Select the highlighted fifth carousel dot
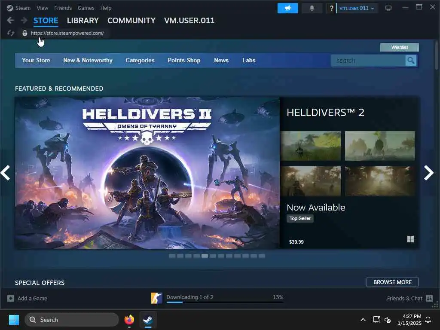The width and height of the screenshot is (440, 330). tap(205, 256)
